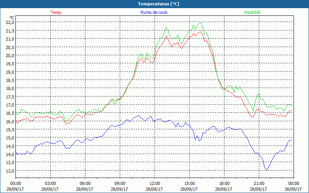Click the 13,0 y-axis value
Image resolution: width=309 pixels, height=193 pixels.
[x=10, y=171]
